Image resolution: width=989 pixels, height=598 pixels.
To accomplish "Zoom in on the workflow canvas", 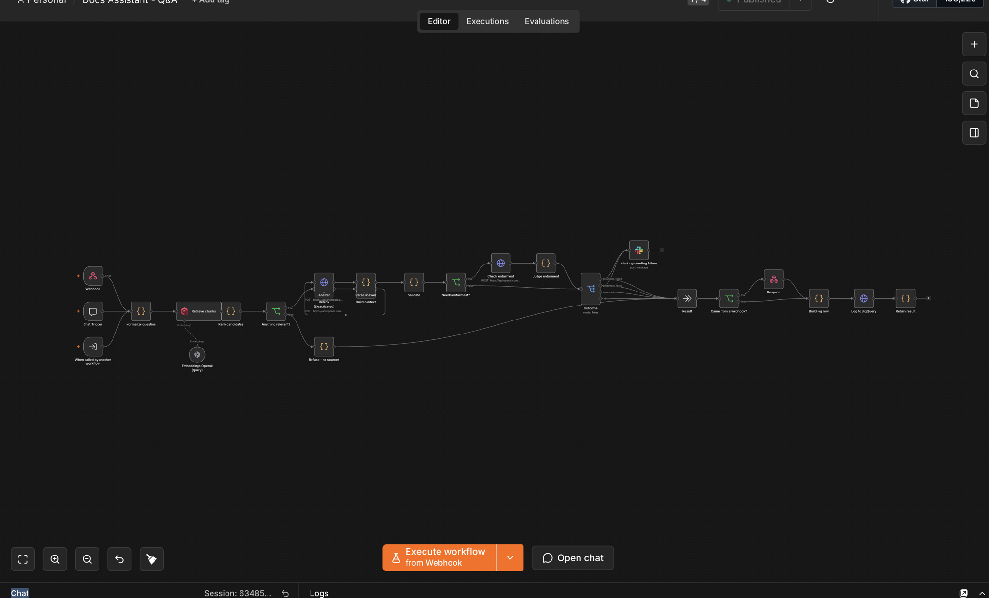I will point(55,559).
